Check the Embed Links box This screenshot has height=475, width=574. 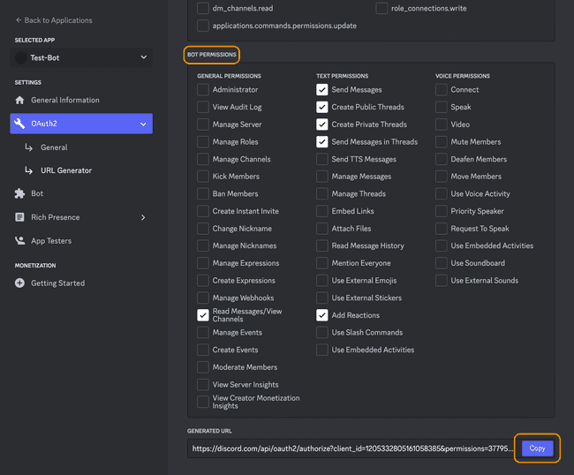321,211
